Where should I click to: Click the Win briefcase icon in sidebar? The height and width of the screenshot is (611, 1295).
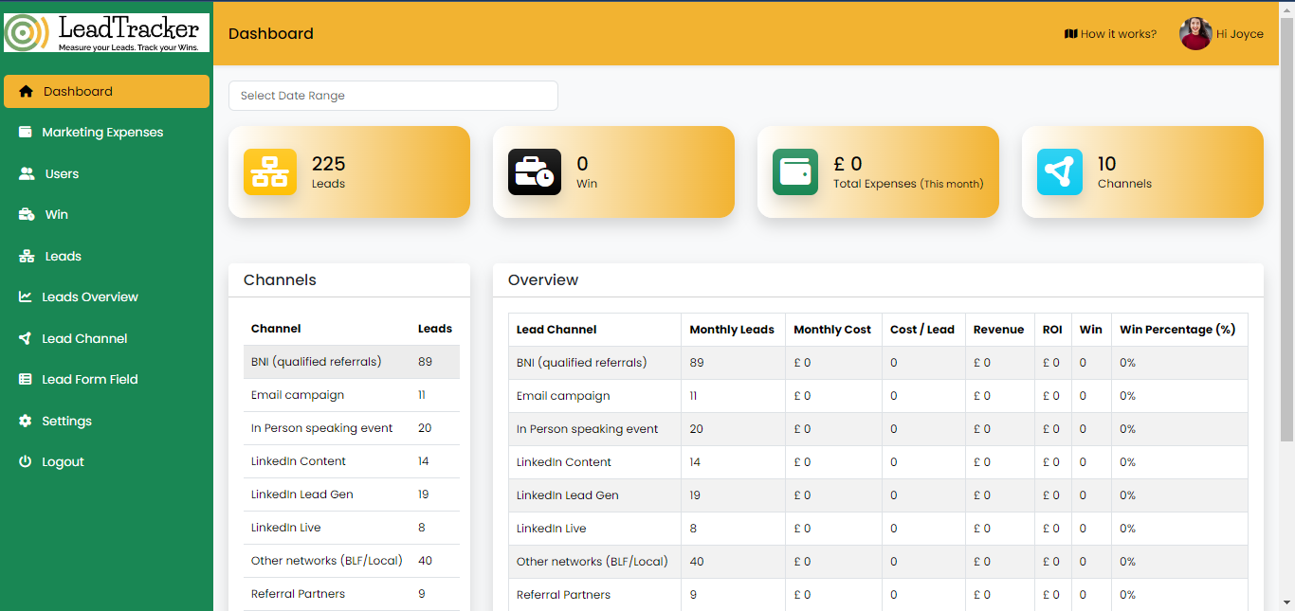[x=27, y=214]
